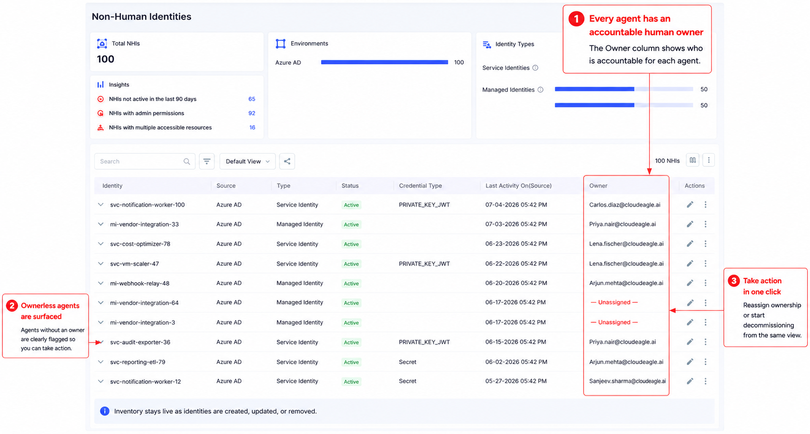The image size is (810, 434).
Task: Expand the mi-vendor-integration-3 row
Action: (x=101, y=322)
